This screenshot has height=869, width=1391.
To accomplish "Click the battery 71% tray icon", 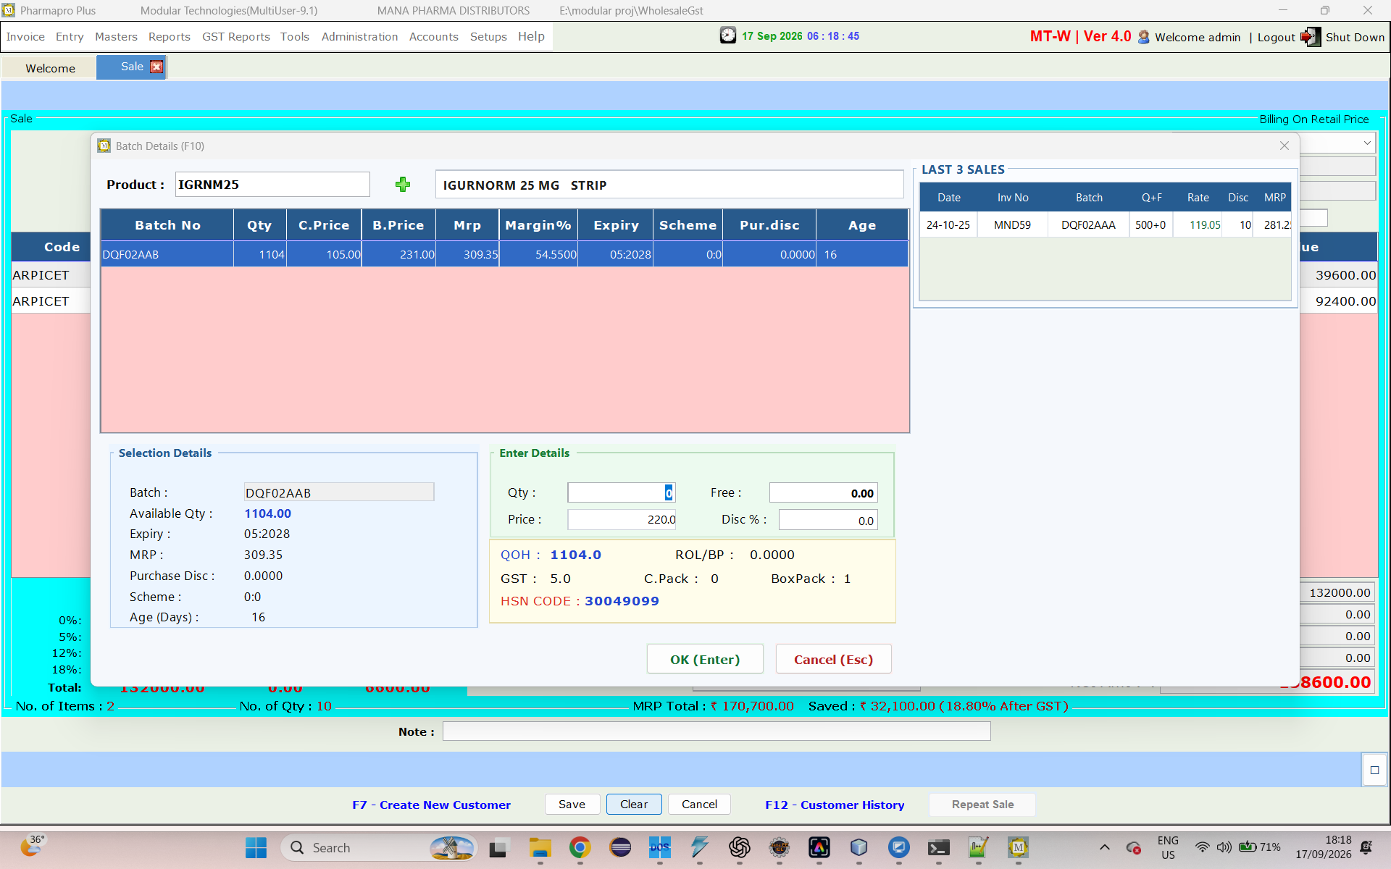I will [x=1259, y=847].
